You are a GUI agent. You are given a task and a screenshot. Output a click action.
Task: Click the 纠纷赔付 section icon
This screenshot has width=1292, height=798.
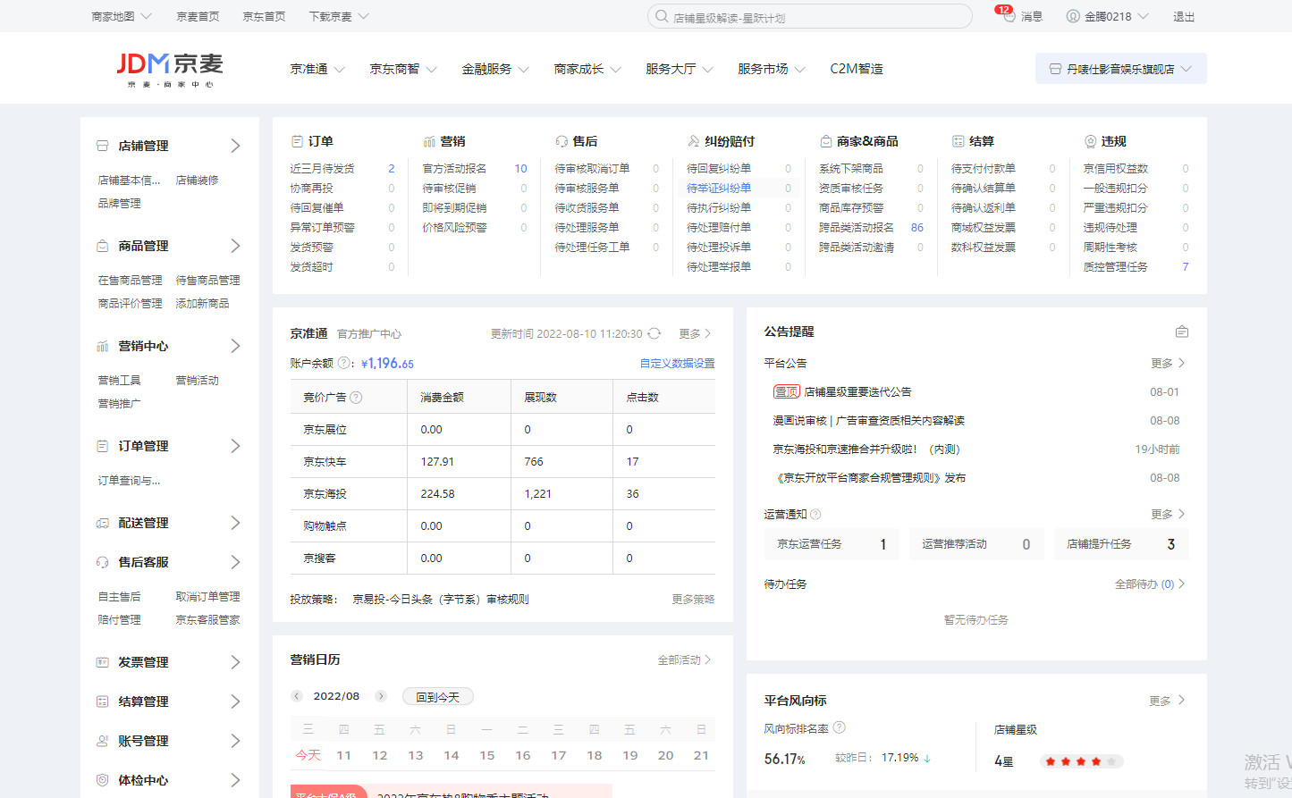[693, 141]
